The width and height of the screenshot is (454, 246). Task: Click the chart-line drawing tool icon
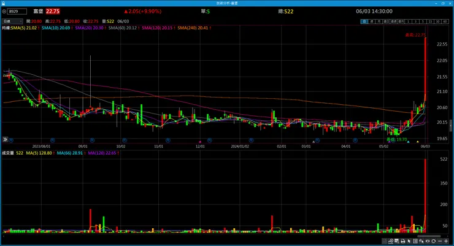(391, 241)
